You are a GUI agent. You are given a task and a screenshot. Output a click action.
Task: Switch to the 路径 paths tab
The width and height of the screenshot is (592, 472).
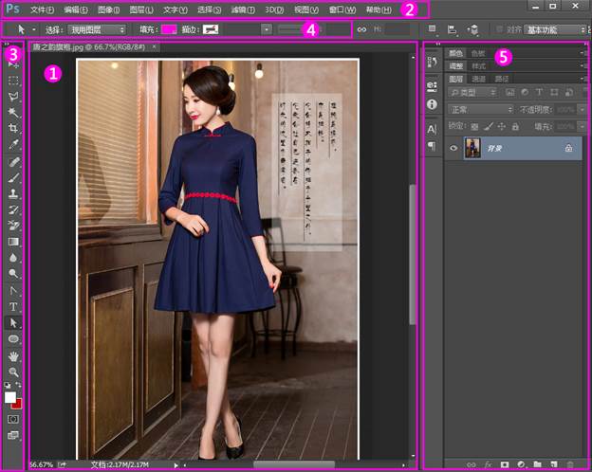pyautogui.click(x=501, y=79)
